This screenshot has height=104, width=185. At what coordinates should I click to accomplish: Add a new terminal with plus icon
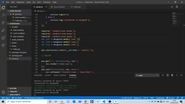pyautogui.click(x=163, y=75)
